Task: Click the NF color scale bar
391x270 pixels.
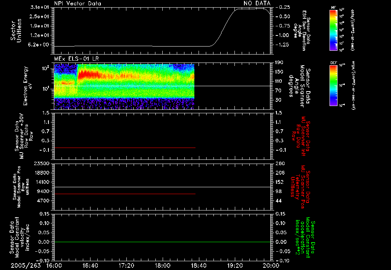Action: (334, 30)
